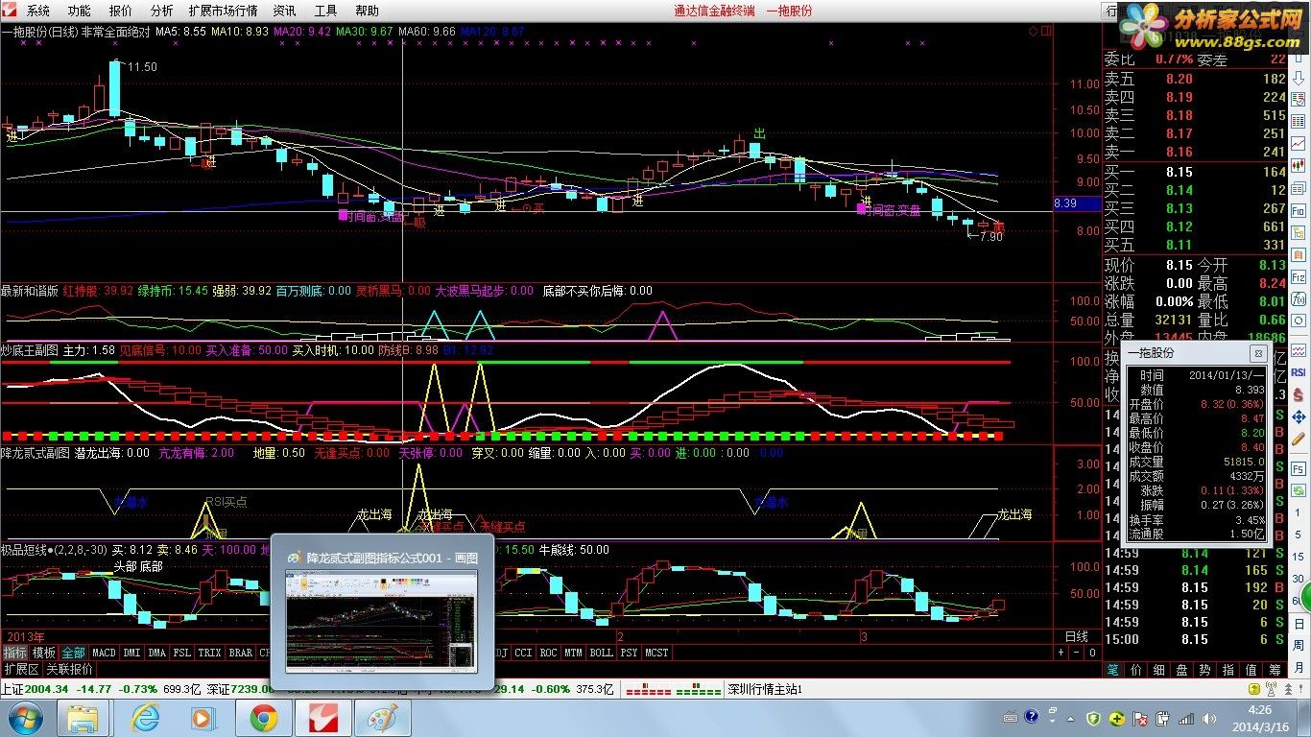Select the 15 minute period button
Screen dimensions: 1311x737
(x=1299, y=557)
